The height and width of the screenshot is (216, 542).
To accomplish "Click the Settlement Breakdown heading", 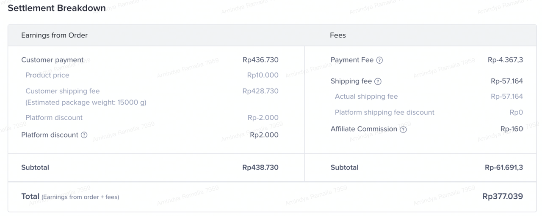I will pos(57,8).
